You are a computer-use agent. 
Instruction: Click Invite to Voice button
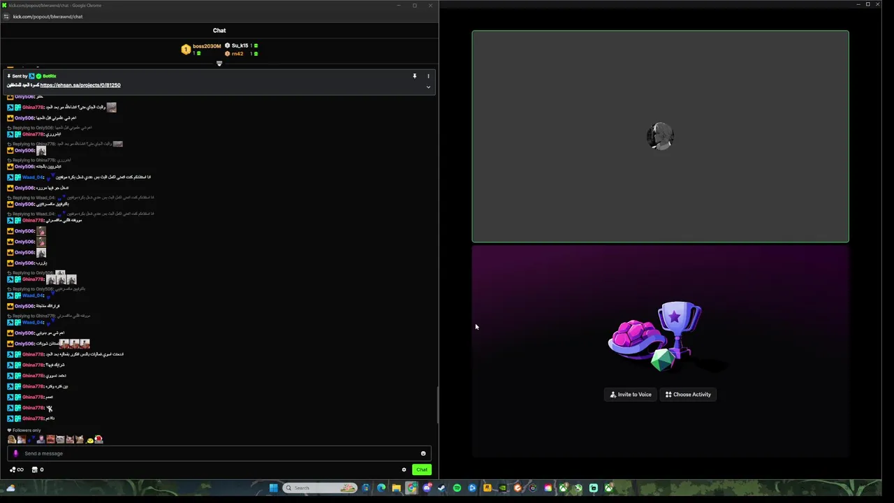631,395
